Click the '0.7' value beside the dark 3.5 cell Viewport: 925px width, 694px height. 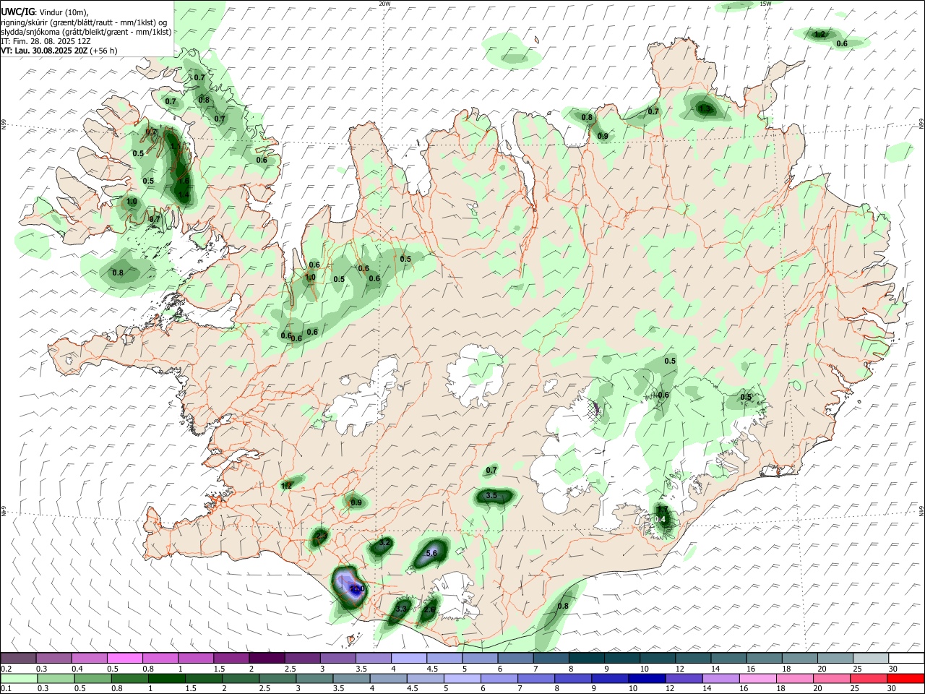pos(491,471)
